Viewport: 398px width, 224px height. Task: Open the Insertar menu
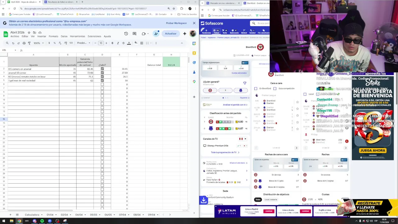tap(42, 36)
